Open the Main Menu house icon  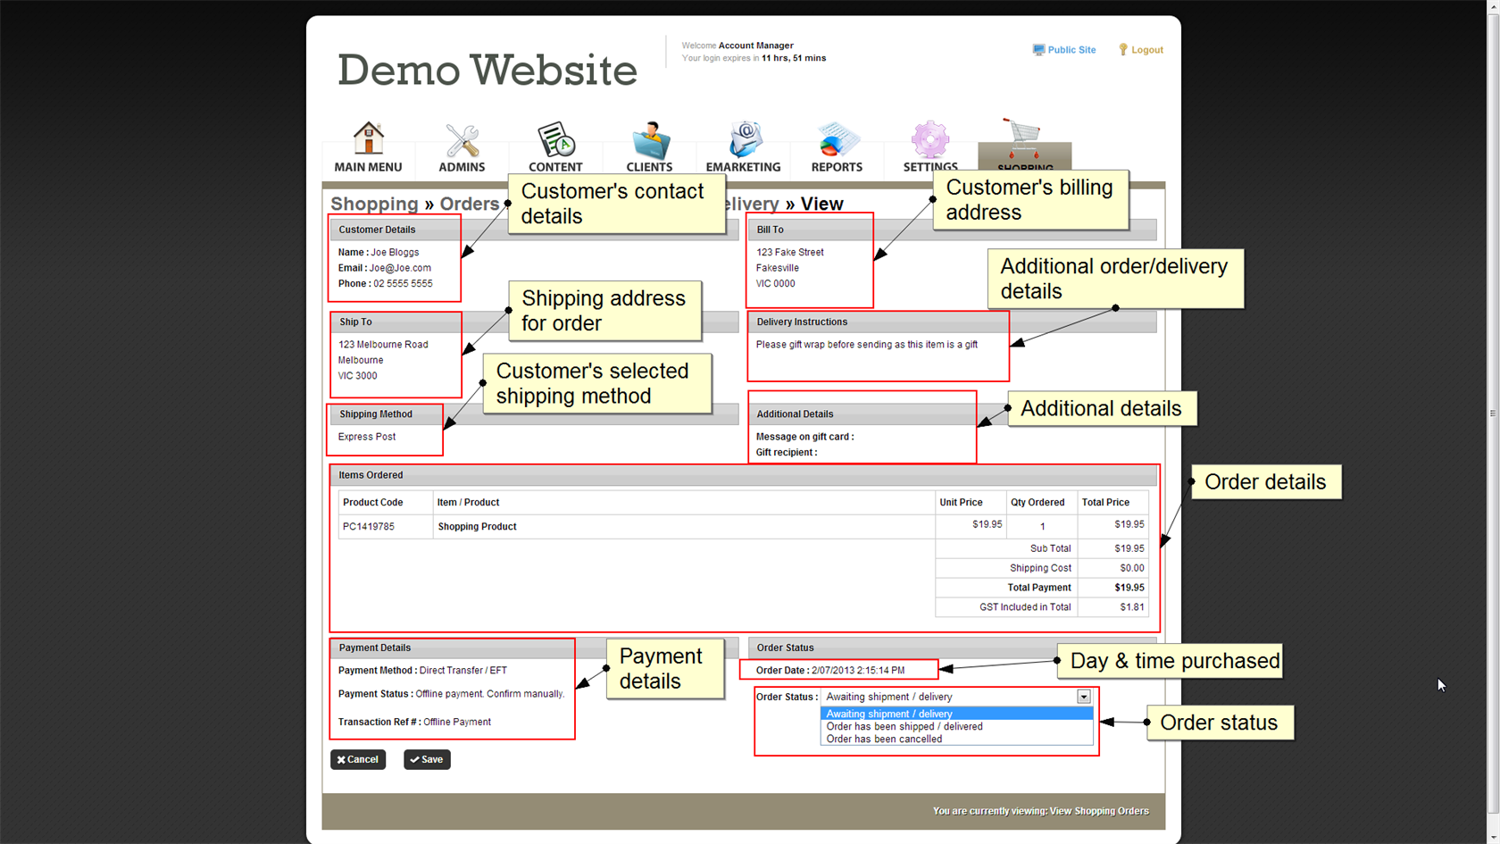(368, 141)
